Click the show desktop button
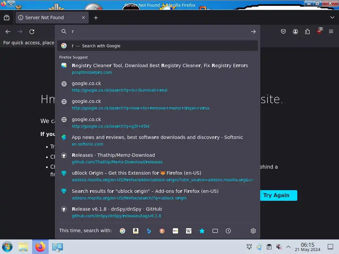The image size is (339, 254). [x=330, y=247]
